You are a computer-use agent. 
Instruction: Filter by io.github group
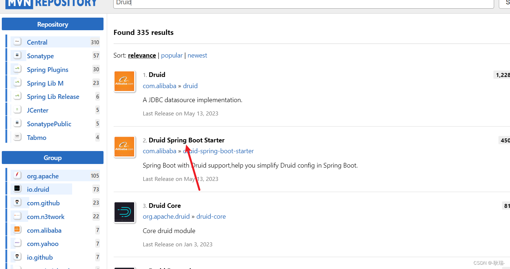(40, 257)
